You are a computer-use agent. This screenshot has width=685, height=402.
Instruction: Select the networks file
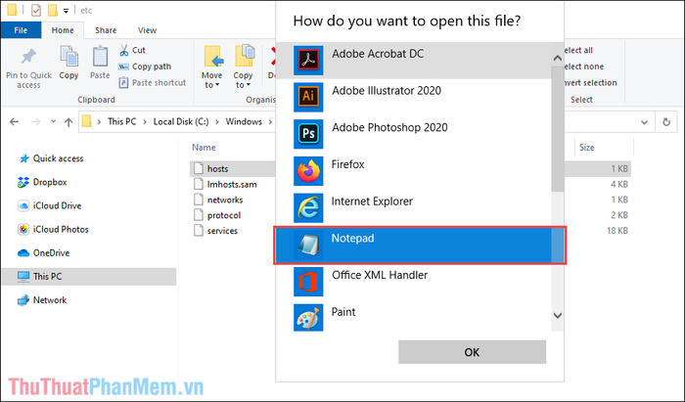[218, 200]
